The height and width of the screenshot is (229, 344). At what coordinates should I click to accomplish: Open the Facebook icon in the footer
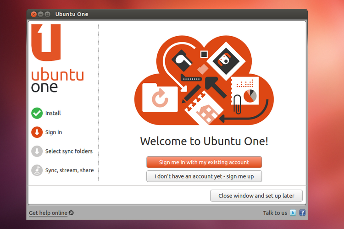[302, 213]
